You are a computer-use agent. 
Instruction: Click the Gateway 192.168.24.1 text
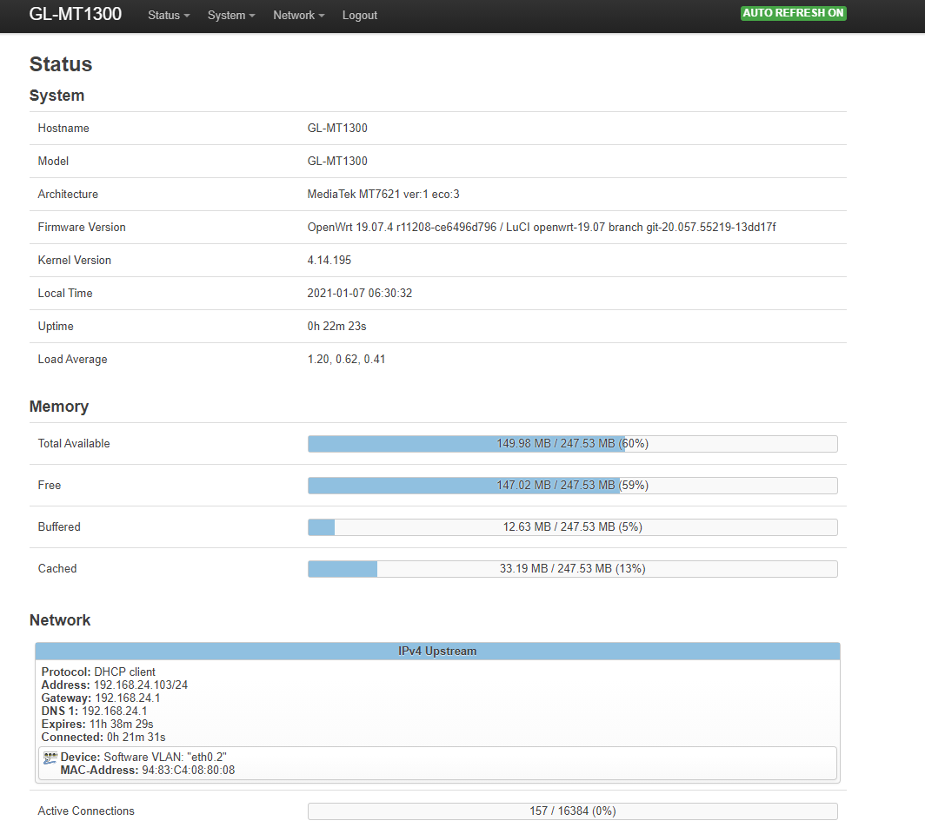pos(101,698)
